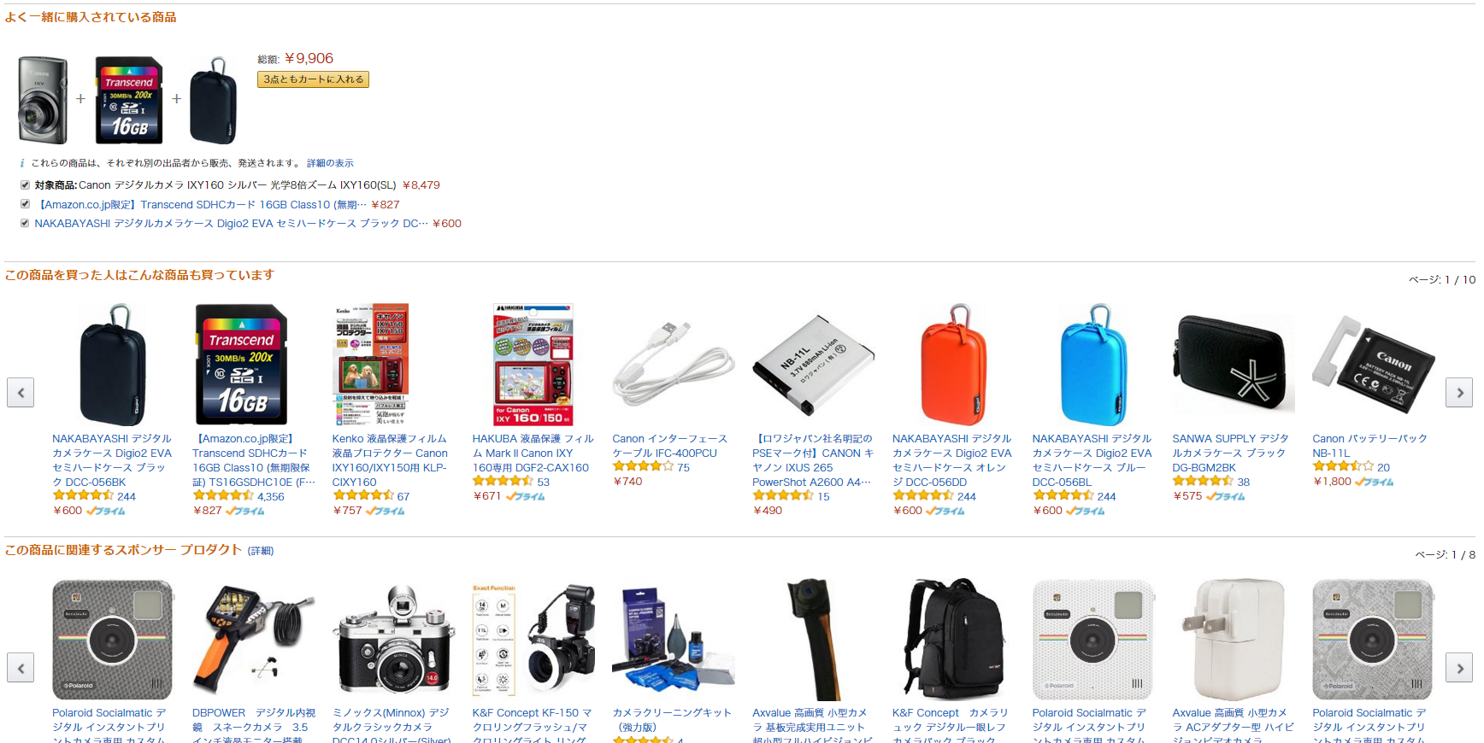The height and width of the screenshot is (743, 1484).
Task: Click the silver Canon IXY camera bundle image
Action: 43,100
